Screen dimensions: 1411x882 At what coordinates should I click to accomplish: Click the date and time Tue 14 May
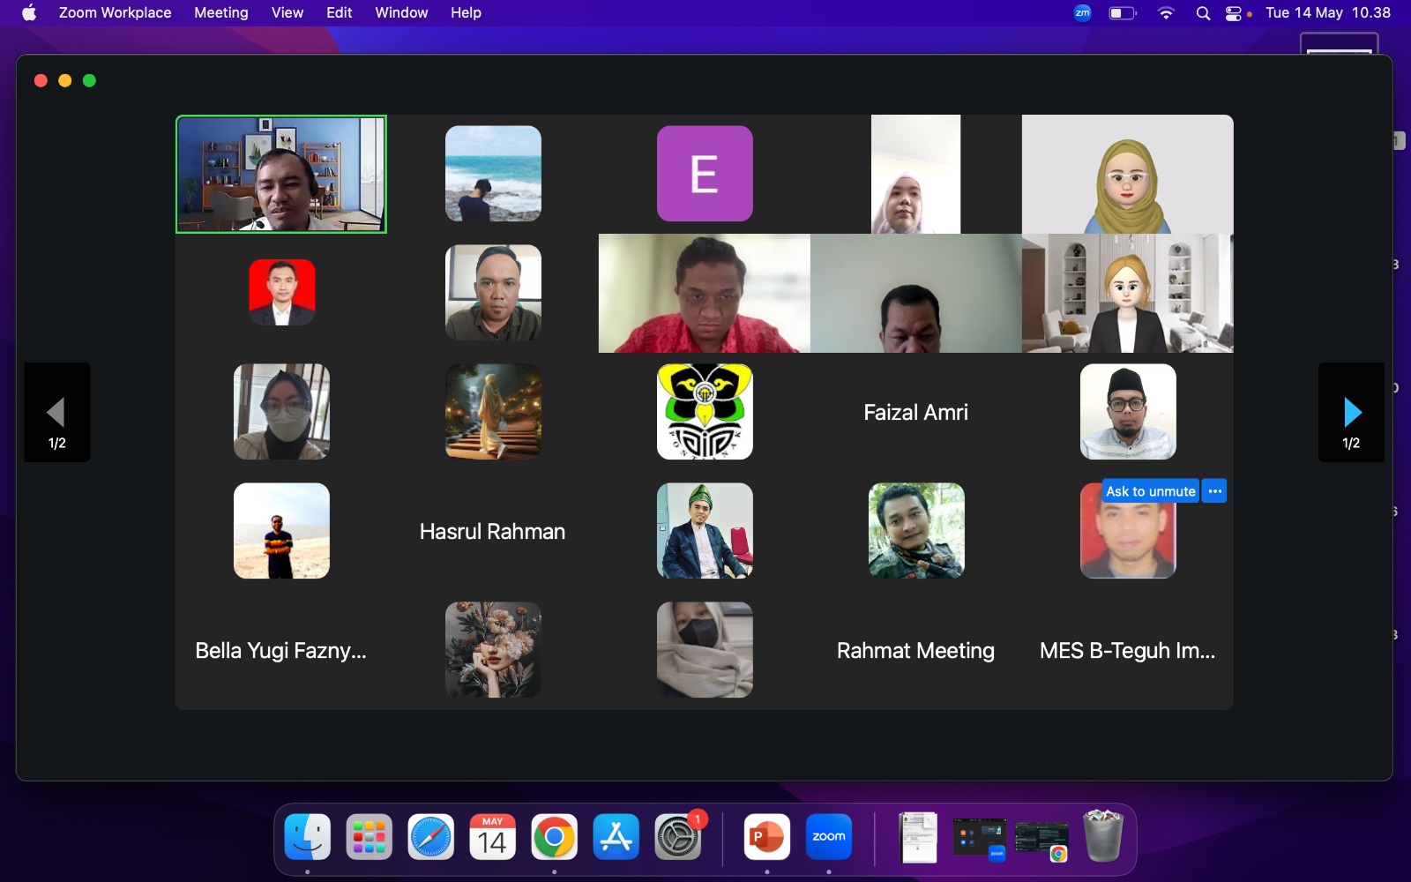(1328, 12)
